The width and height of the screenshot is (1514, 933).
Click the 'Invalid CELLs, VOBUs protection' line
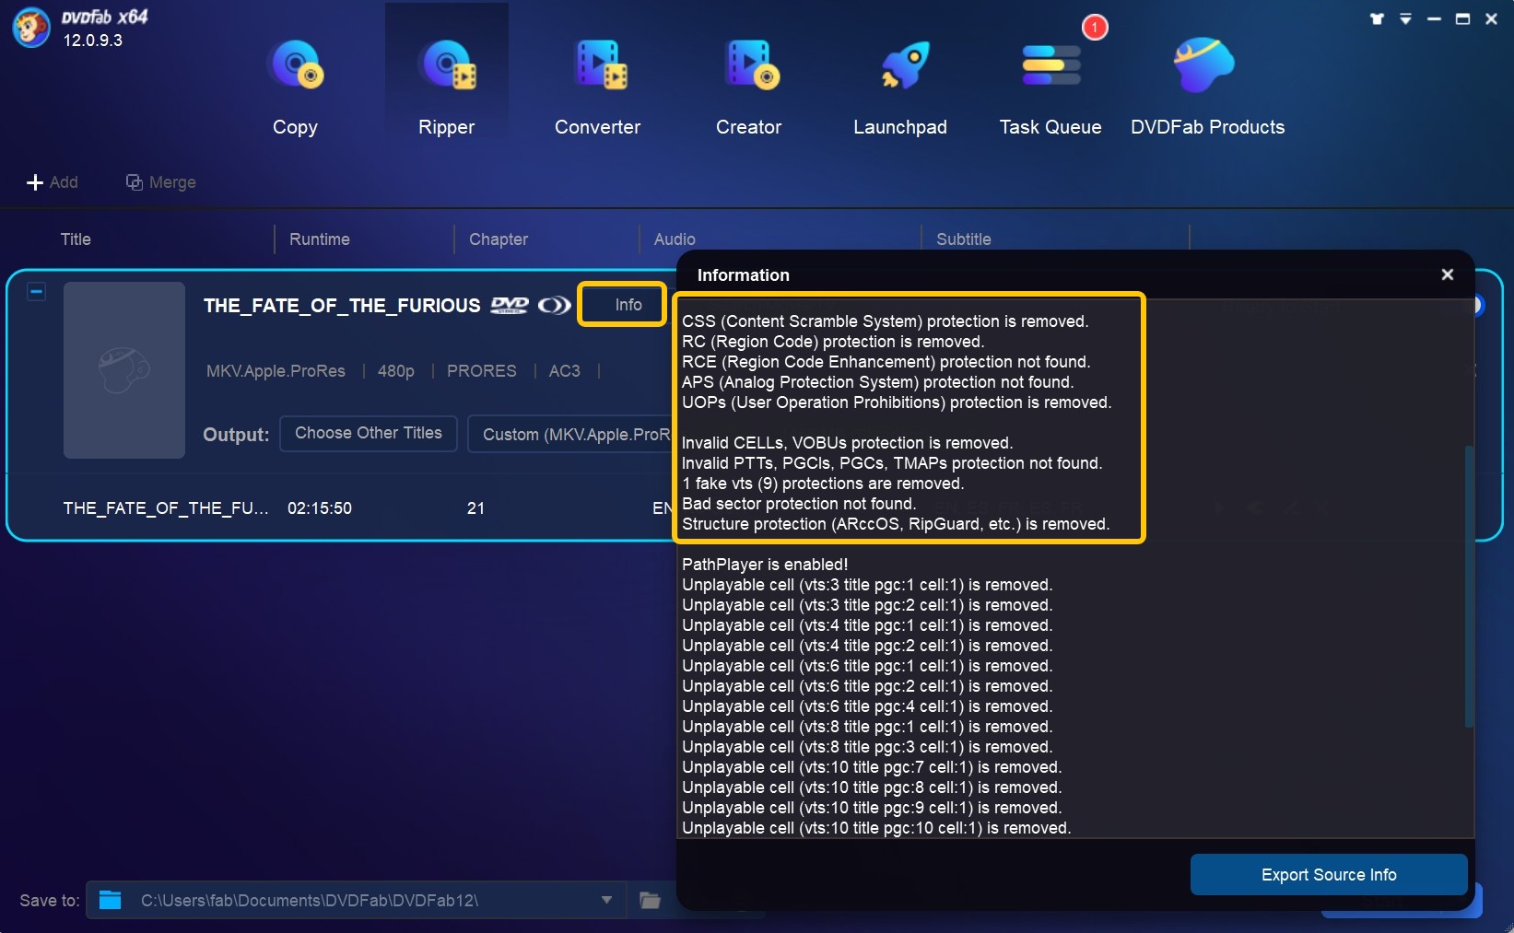[847, 443]
